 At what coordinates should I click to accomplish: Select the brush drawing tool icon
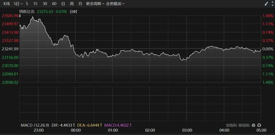click(266, 4)
